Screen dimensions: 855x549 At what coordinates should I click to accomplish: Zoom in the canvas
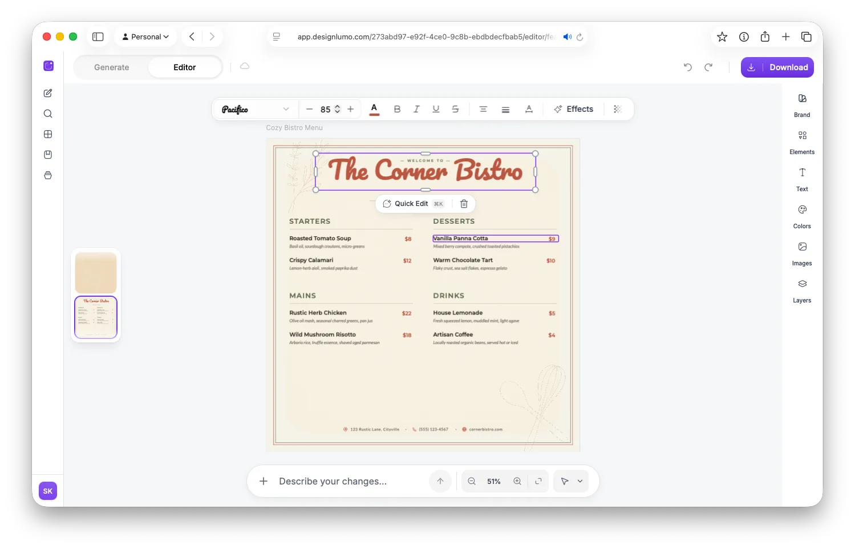pos(517,481)
